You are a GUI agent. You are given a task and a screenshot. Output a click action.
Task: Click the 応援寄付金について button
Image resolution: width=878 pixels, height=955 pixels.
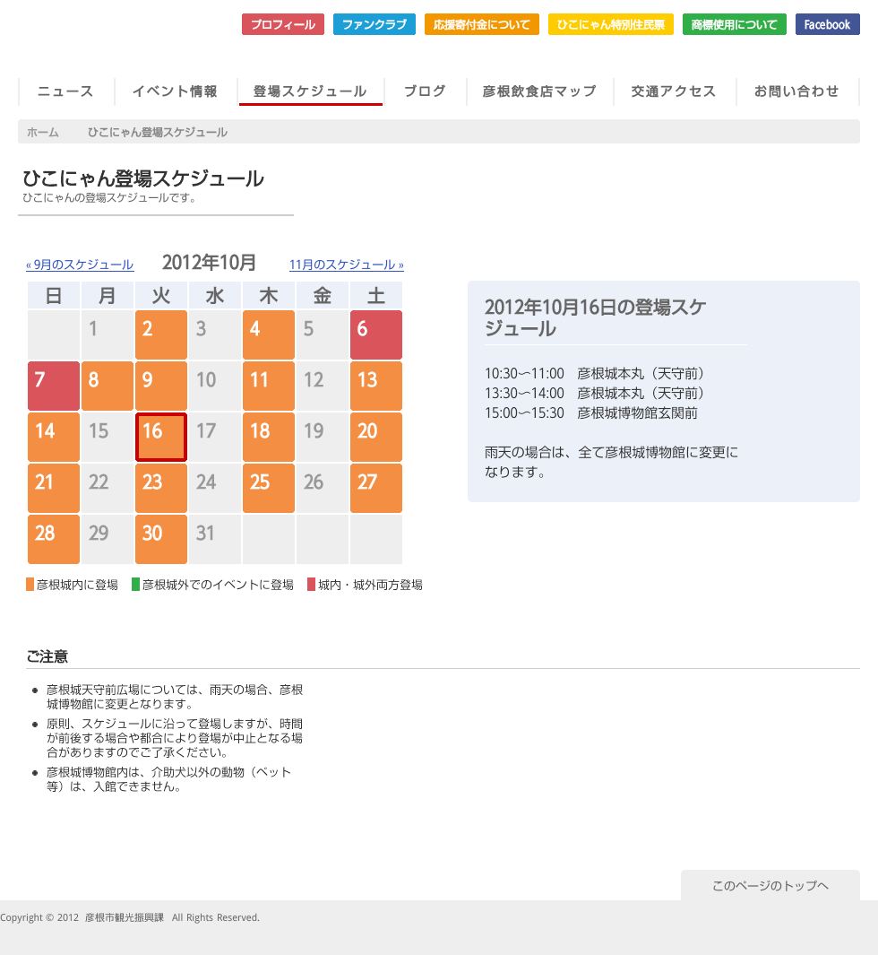[481, 24]
